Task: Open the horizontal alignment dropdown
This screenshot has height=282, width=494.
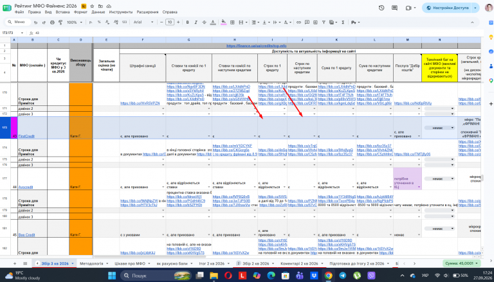Action: click(x=254, y=22)
